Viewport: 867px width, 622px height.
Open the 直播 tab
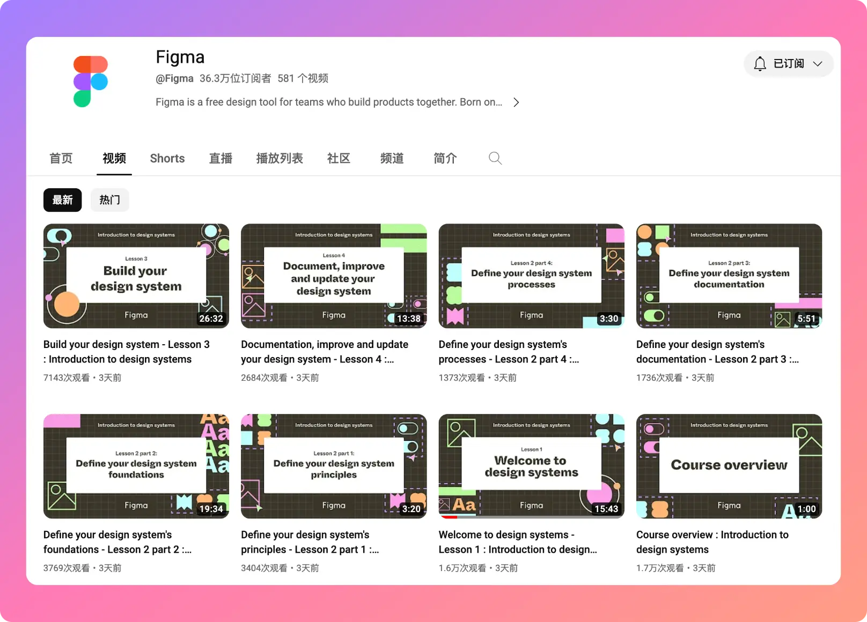(x=220, y=158)
